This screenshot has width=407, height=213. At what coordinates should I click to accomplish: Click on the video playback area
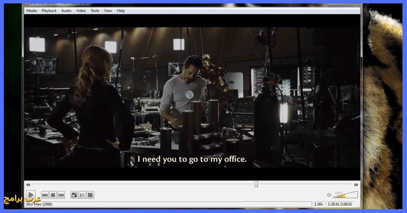pos(192,98)
